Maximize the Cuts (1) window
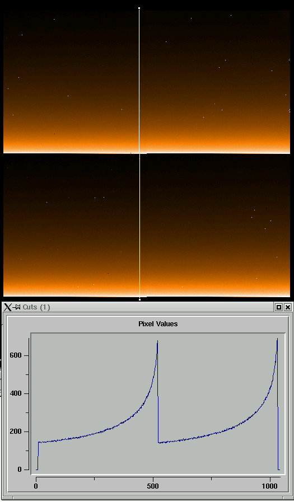Image resolution: width=294 pixels, height=502 pixels. tap(279, 307)
